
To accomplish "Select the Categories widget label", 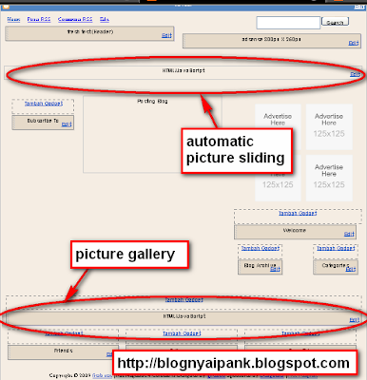I will coord(336,265).
